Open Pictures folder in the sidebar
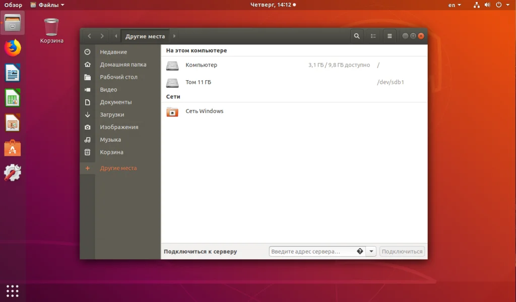Image resolution: width=516 pixels, height=302 pixels. [x=120, y=127]
